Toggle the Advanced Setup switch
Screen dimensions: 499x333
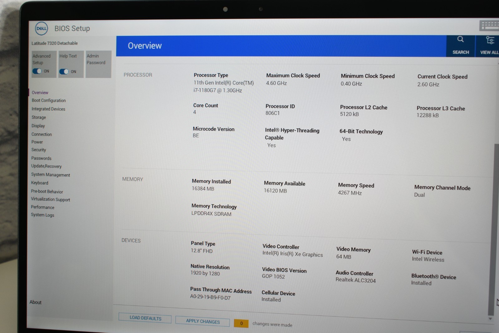37,71
